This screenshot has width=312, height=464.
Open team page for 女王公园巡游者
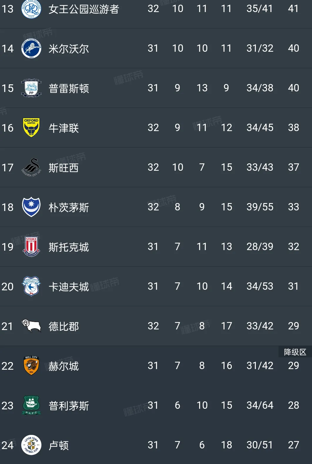[x=84, y=9]
